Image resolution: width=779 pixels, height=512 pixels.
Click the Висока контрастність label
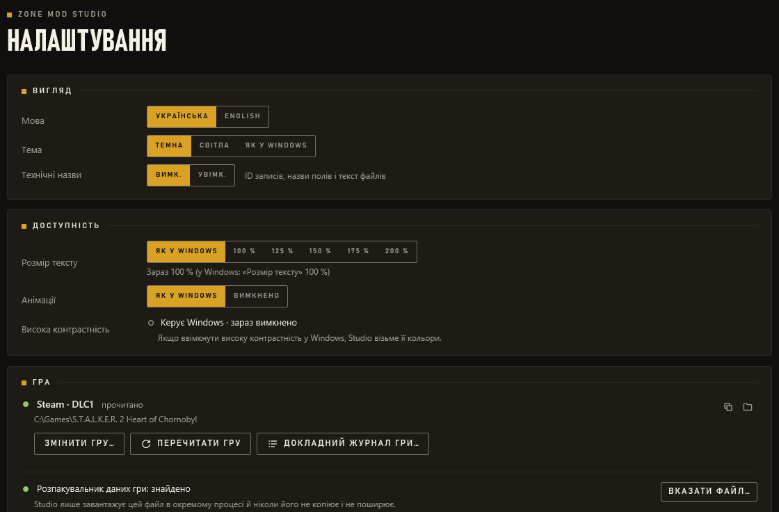click(65, 330)
